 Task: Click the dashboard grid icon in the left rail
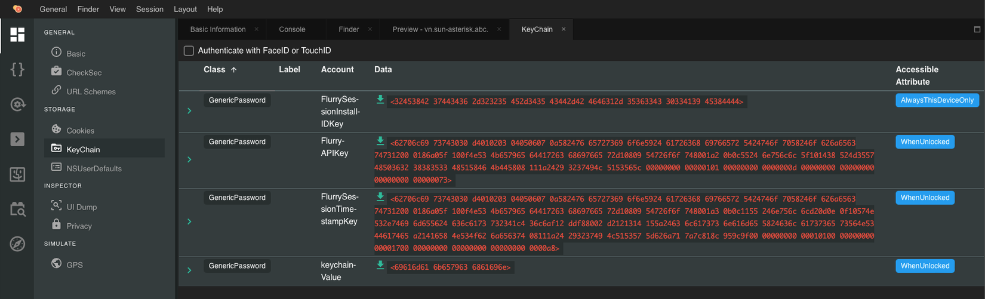click(17, 35)
